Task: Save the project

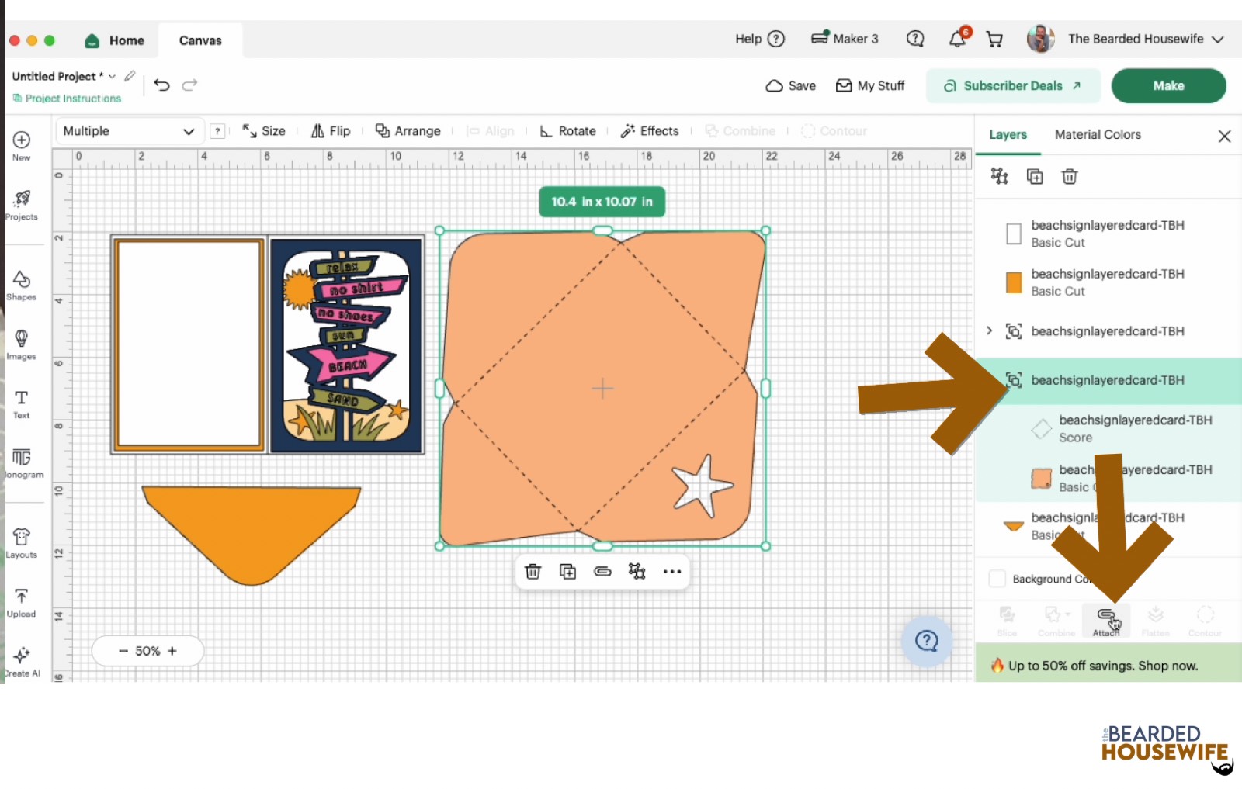Action: click(790, 85)
